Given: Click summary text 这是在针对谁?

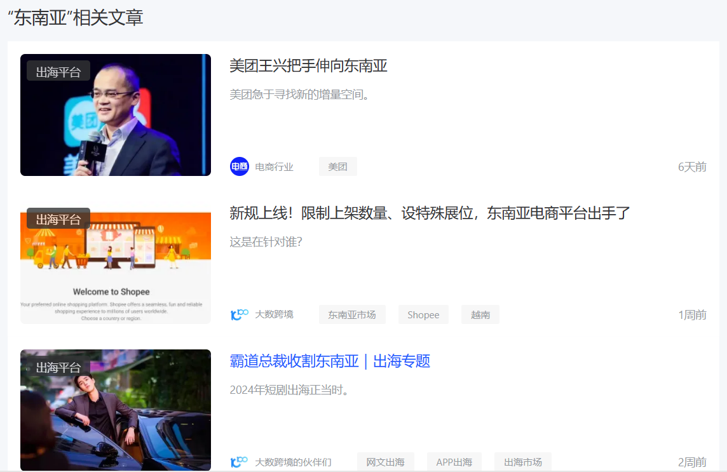Looking at the screenshot, I should pyautogui.click(x=266, y=241).
